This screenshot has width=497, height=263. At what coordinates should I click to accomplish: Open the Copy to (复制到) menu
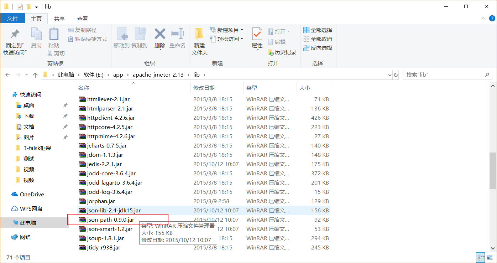point(139,38)
